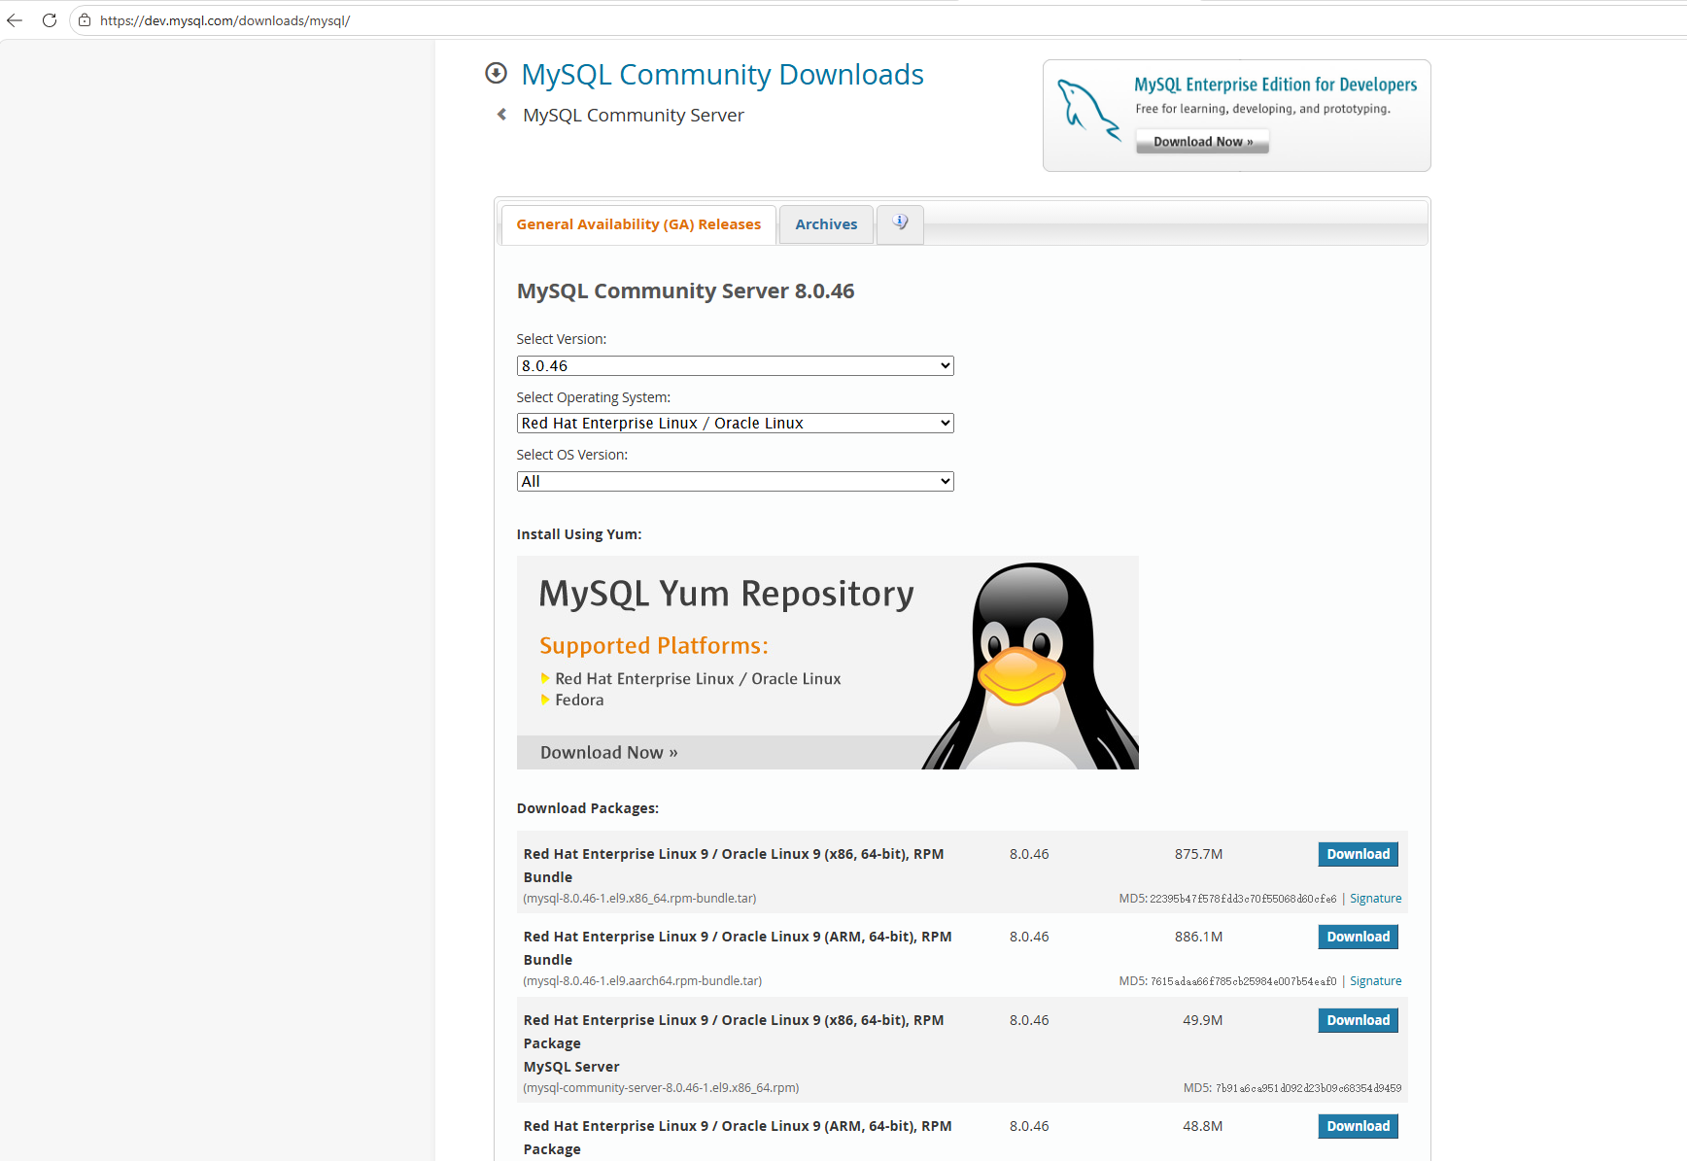Click the Download Packages: label
Image resolution: width=1687 pixels, height=1161 pixels.
588,808
